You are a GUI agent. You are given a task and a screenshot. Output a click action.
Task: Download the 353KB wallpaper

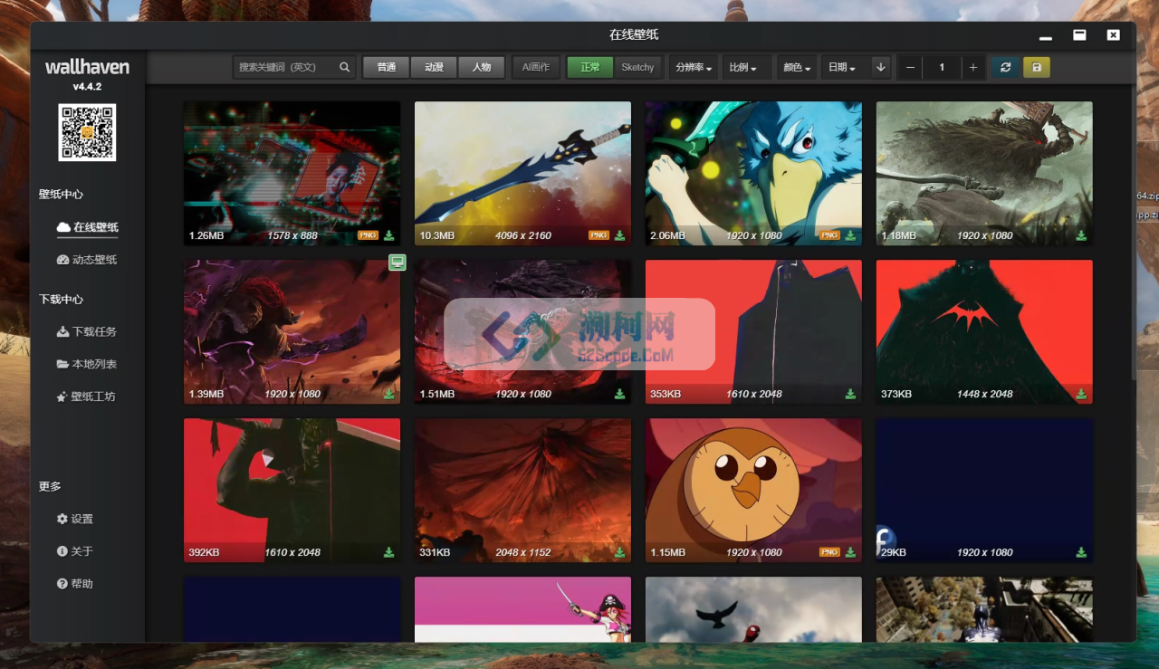tap(851, 394)
